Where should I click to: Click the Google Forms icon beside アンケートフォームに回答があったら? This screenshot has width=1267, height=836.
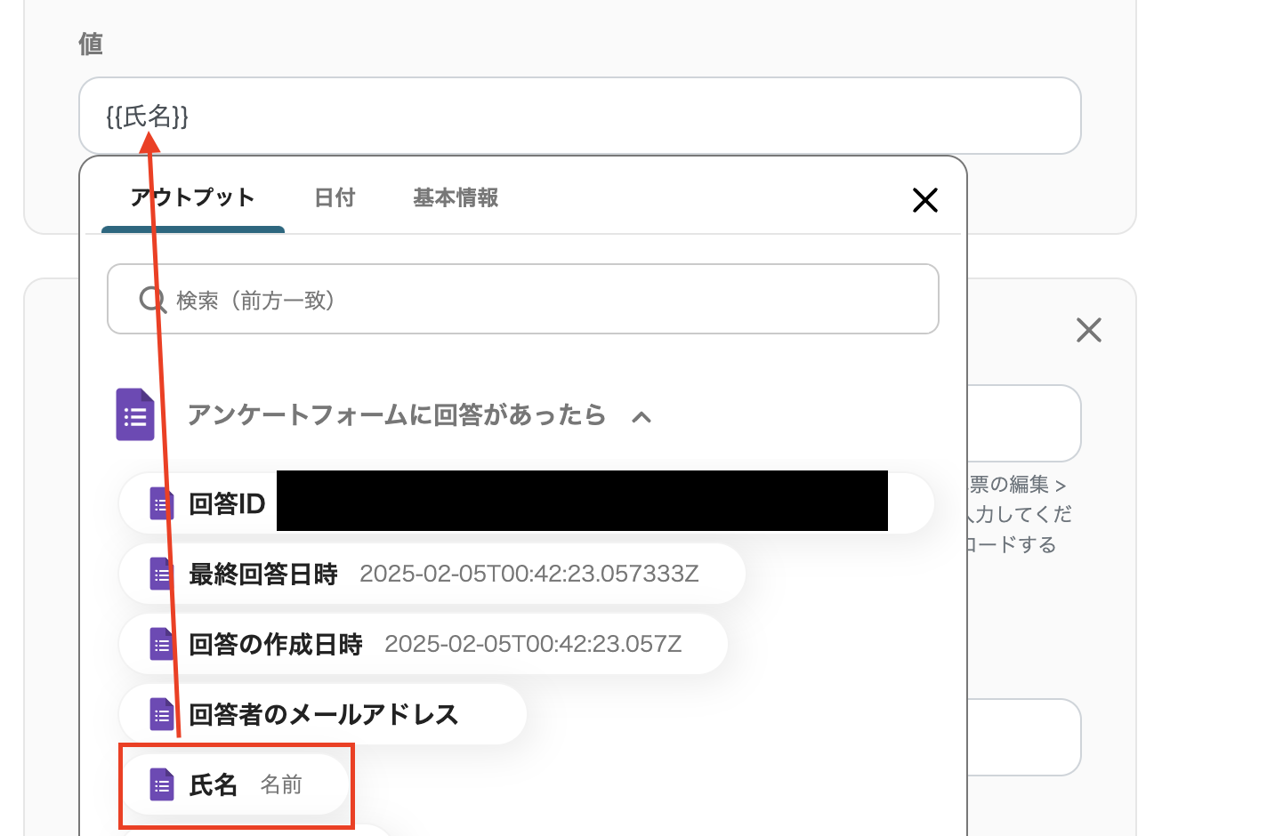[x=135, y=414]
